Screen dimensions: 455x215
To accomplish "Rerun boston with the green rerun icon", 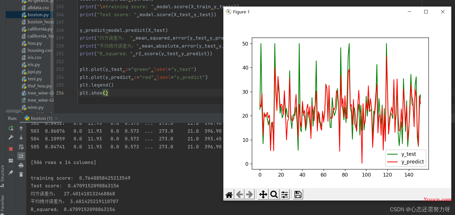I will (11, 128).
